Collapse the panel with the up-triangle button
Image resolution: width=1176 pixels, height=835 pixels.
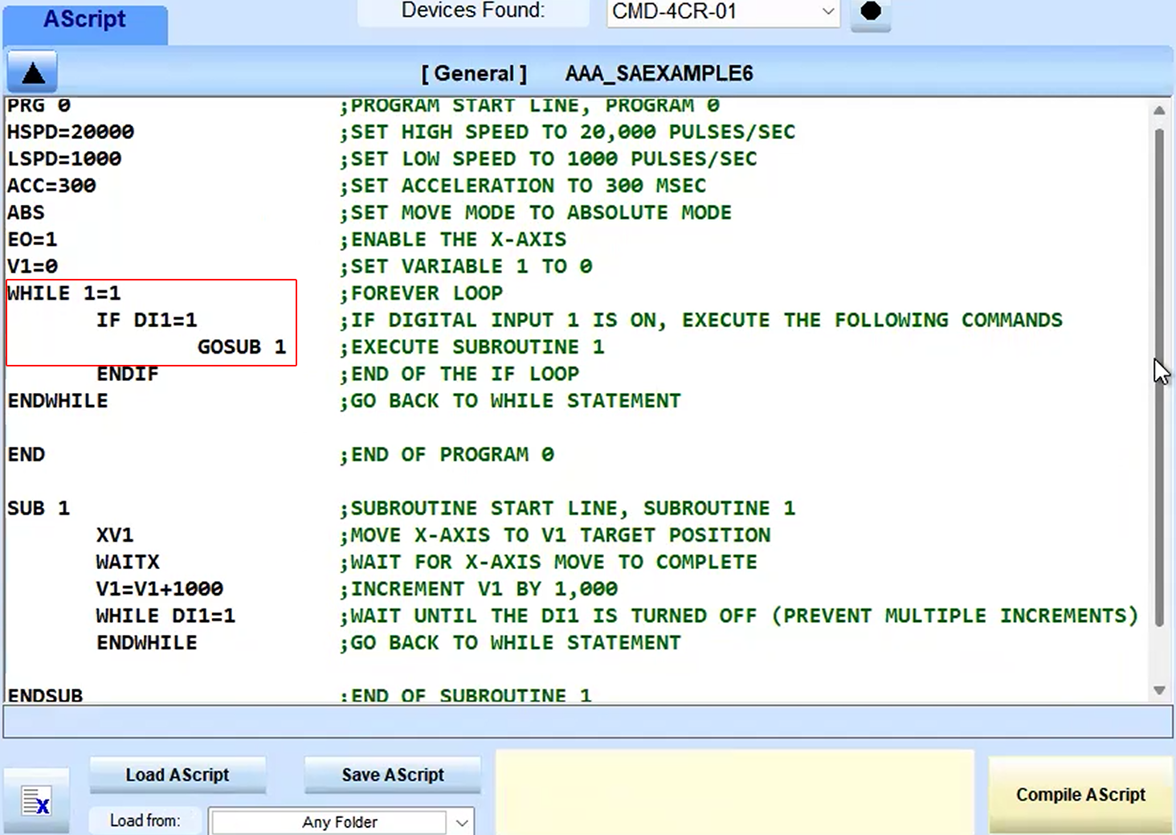(x=32, y=72)
